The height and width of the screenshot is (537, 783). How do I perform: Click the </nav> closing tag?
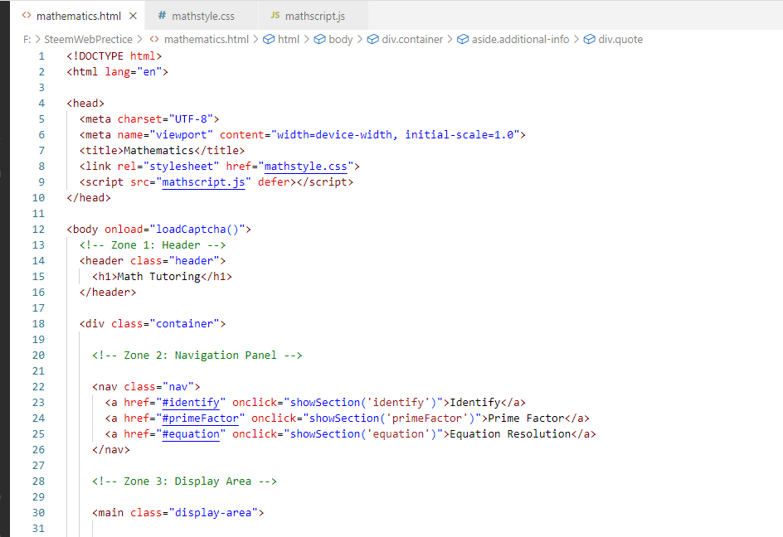[x=111, y=450]
